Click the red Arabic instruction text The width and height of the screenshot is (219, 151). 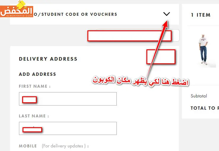(141, 81)
